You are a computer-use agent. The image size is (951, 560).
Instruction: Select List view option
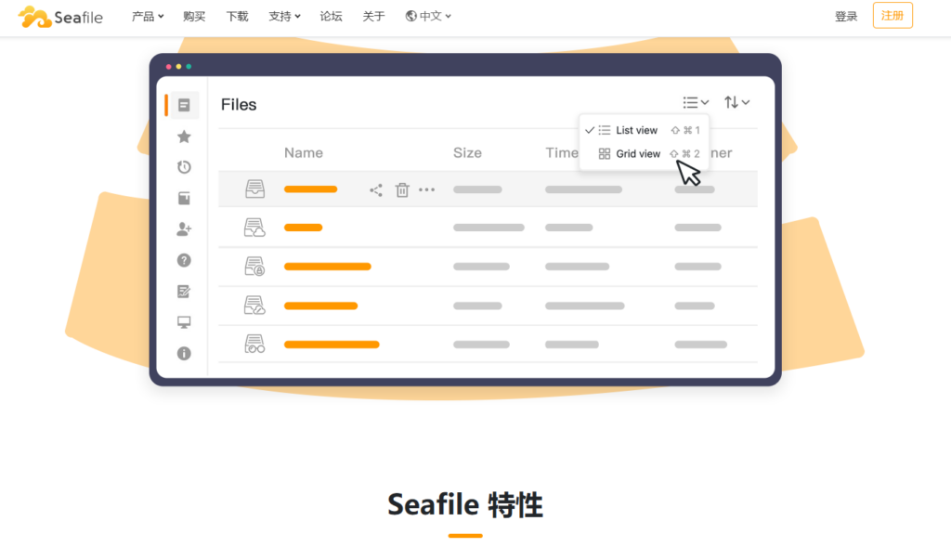643,130
